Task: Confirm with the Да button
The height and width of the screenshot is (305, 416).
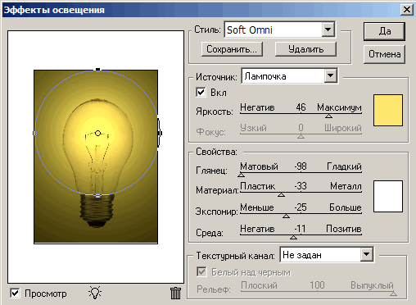Action: click(384, 31)
